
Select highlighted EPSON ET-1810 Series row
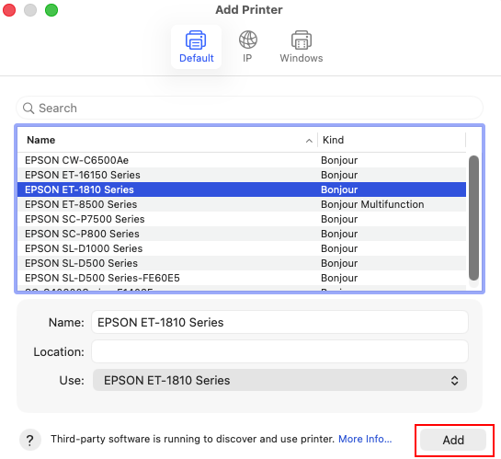[242, 189]
